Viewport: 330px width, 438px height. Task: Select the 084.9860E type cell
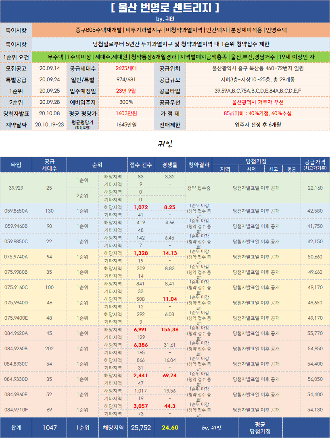pyautogui.click(x=16, y=395)
